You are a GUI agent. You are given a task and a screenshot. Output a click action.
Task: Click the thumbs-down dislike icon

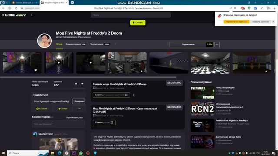coord(82,84)
